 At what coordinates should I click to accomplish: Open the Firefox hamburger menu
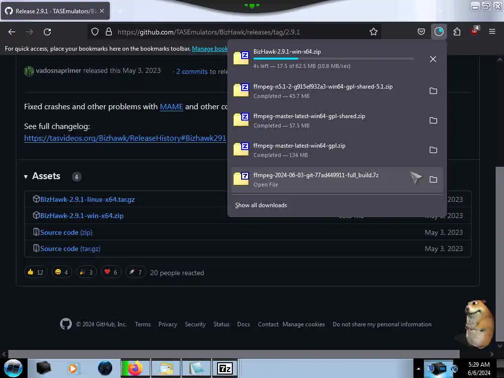(492, 31)
